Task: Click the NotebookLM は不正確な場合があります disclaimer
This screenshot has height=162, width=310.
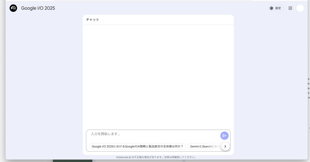Action: click(156, 157)
